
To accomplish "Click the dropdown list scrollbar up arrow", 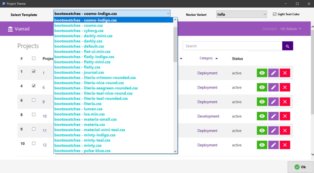I will (175, 20).
